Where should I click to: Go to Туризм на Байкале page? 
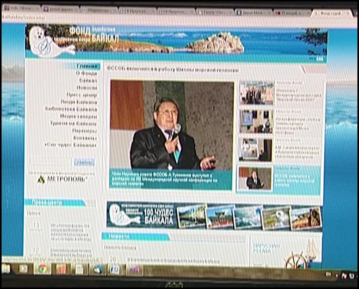click(74, 124)
